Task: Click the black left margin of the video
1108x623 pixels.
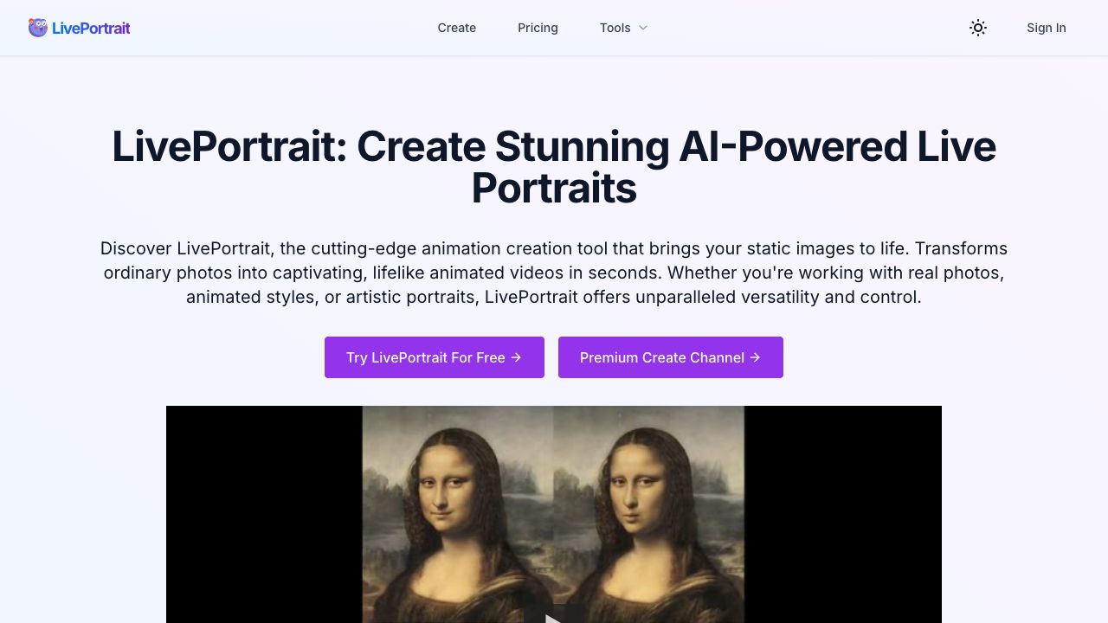Action: [264, 514]
